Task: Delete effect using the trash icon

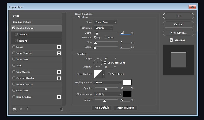Action: [x=62, y=109]
